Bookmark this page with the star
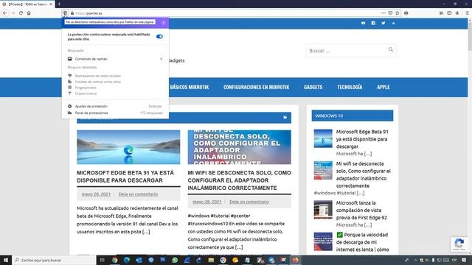This screenshot has height=265, width=472. pos(397,13)
